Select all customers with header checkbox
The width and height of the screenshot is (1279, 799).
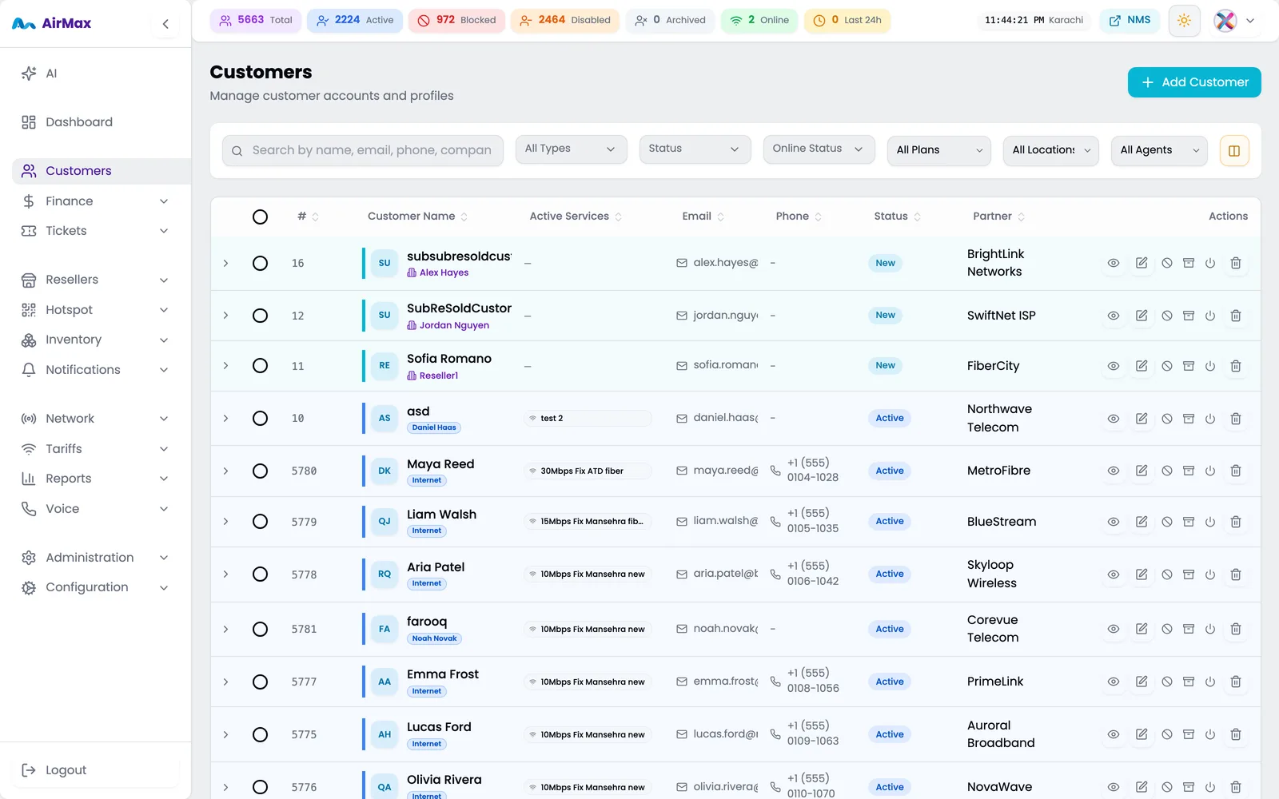coord(260,217)
